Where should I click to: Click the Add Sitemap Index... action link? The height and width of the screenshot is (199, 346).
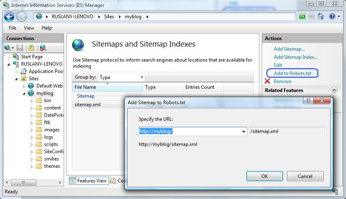[296, 57]
